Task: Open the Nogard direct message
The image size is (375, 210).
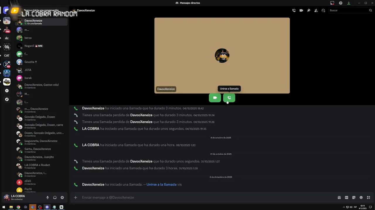Action: click(x=41, y=46)
